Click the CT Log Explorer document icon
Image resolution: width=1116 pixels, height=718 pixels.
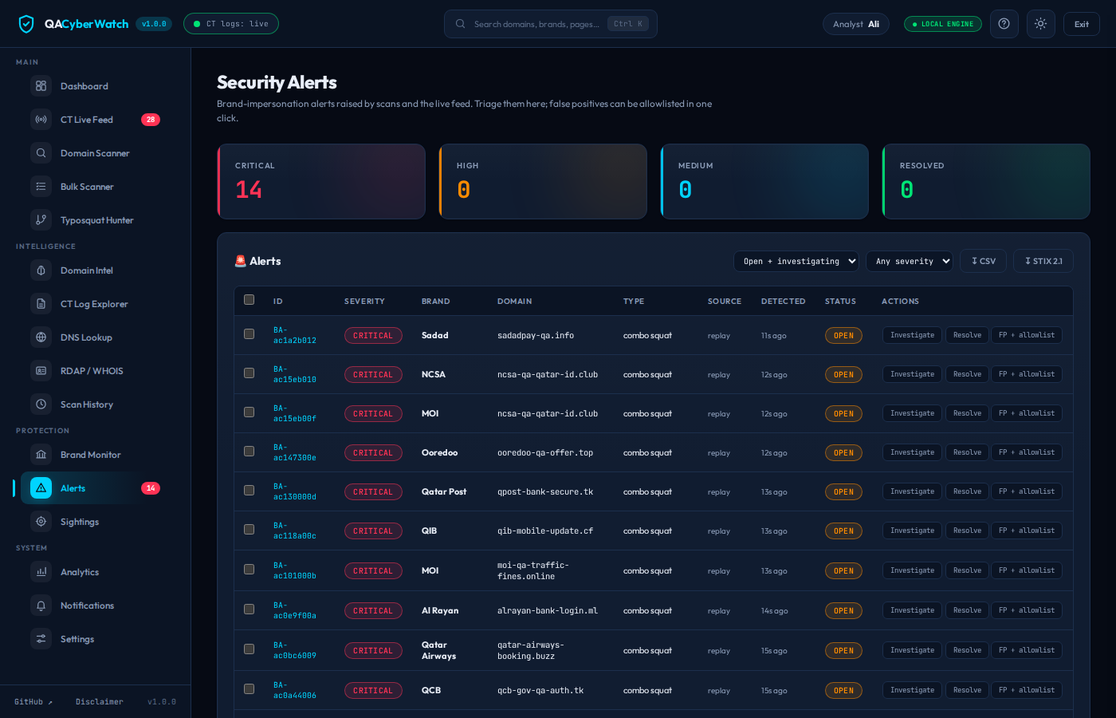coord(41,304)
